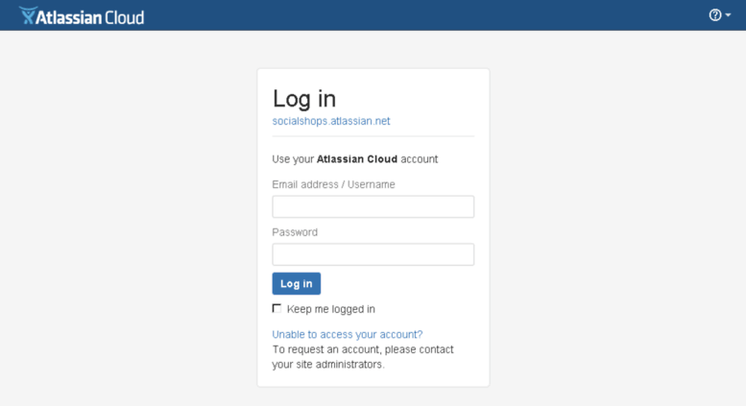Viewport: 746px width, 406px height.
Task: Open the help question-mark menu
Action: click(714, 15)
